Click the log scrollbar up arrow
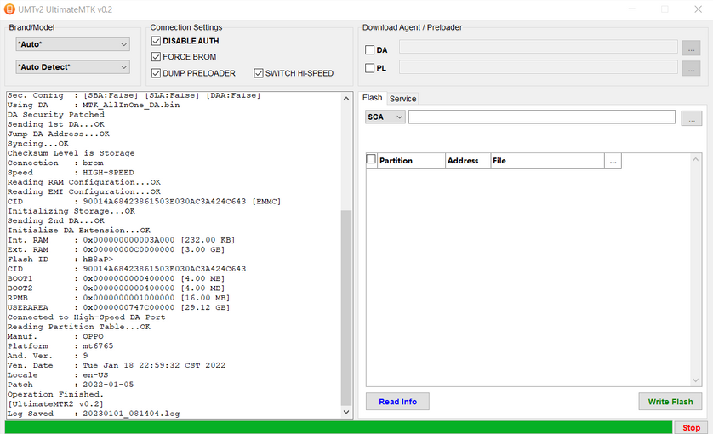This screenshot has height=434, width=713. click(x=346, y=98)
